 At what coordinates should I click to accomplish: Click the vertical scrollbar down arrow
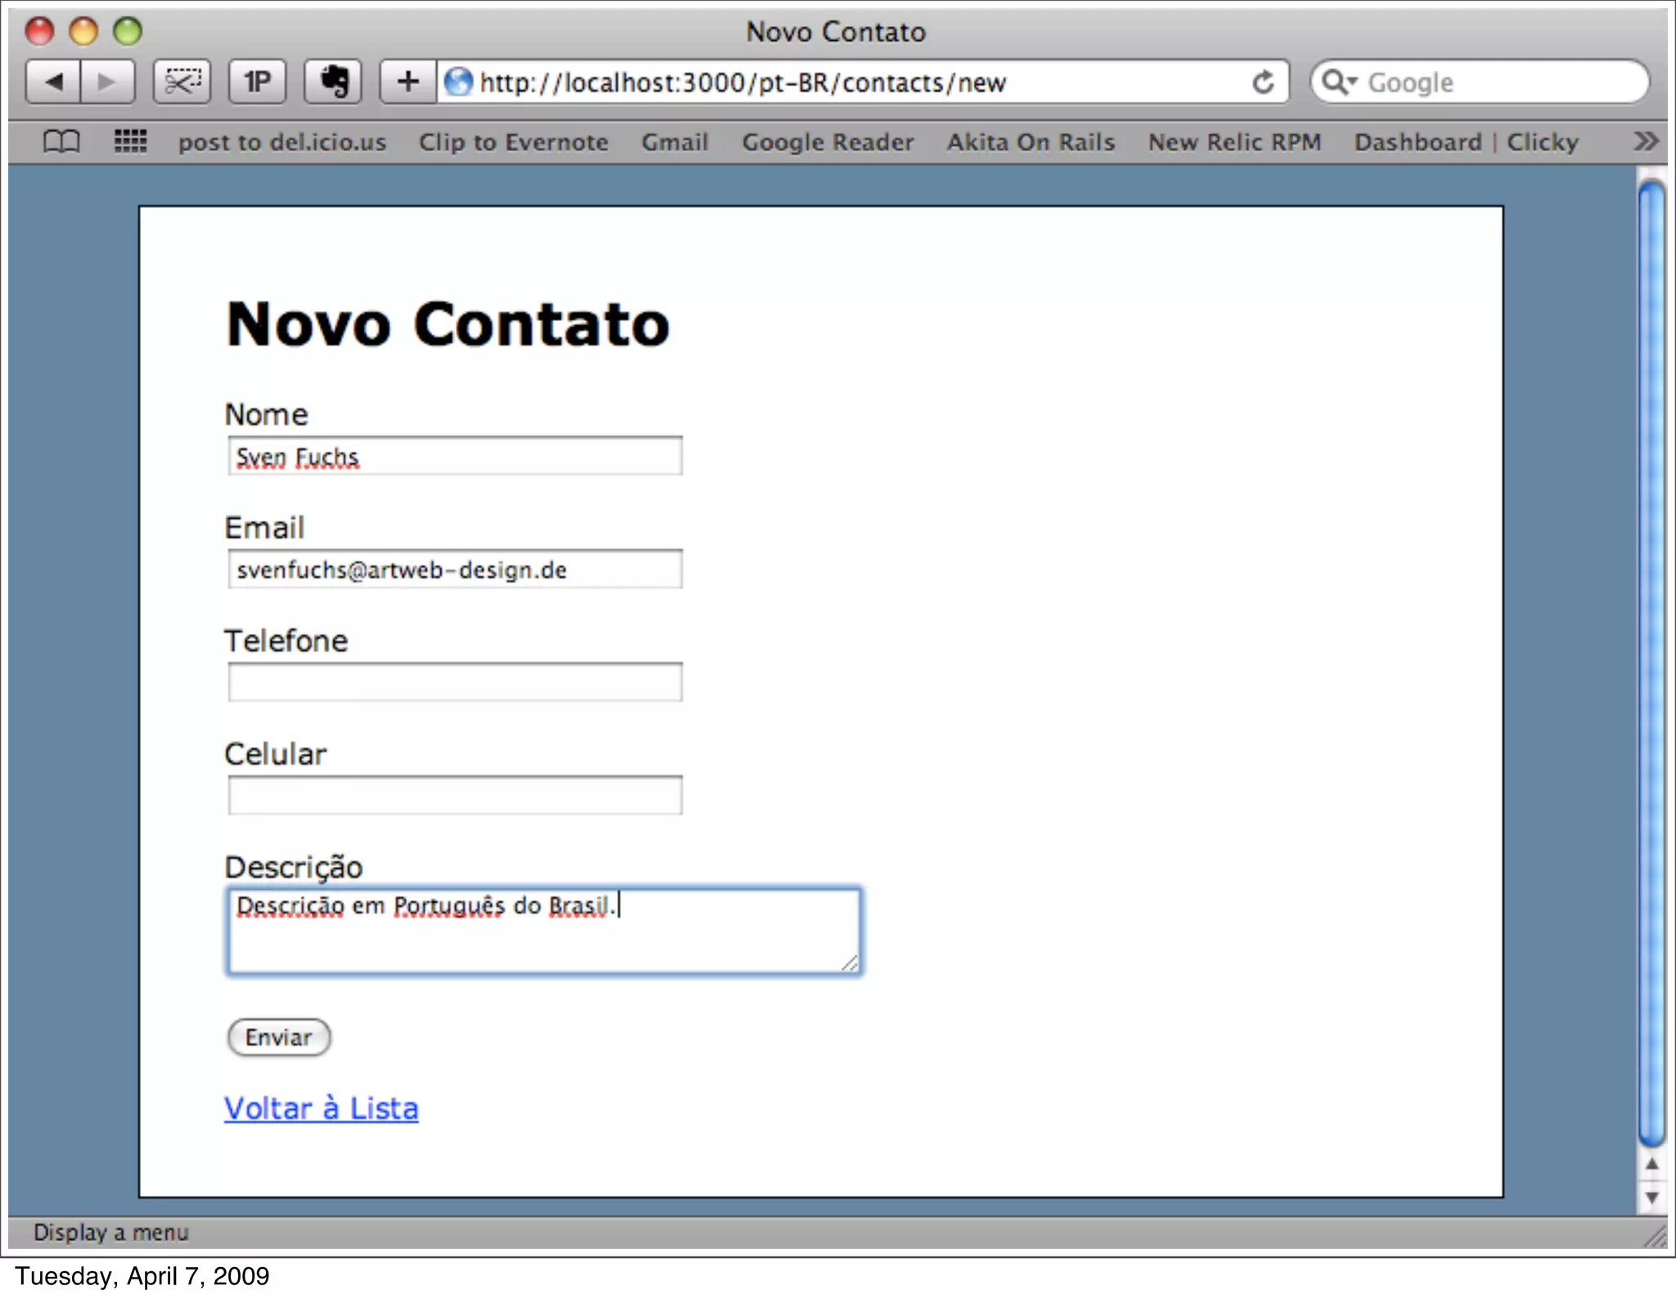pyautogui.click(x=1651, y=1198)
